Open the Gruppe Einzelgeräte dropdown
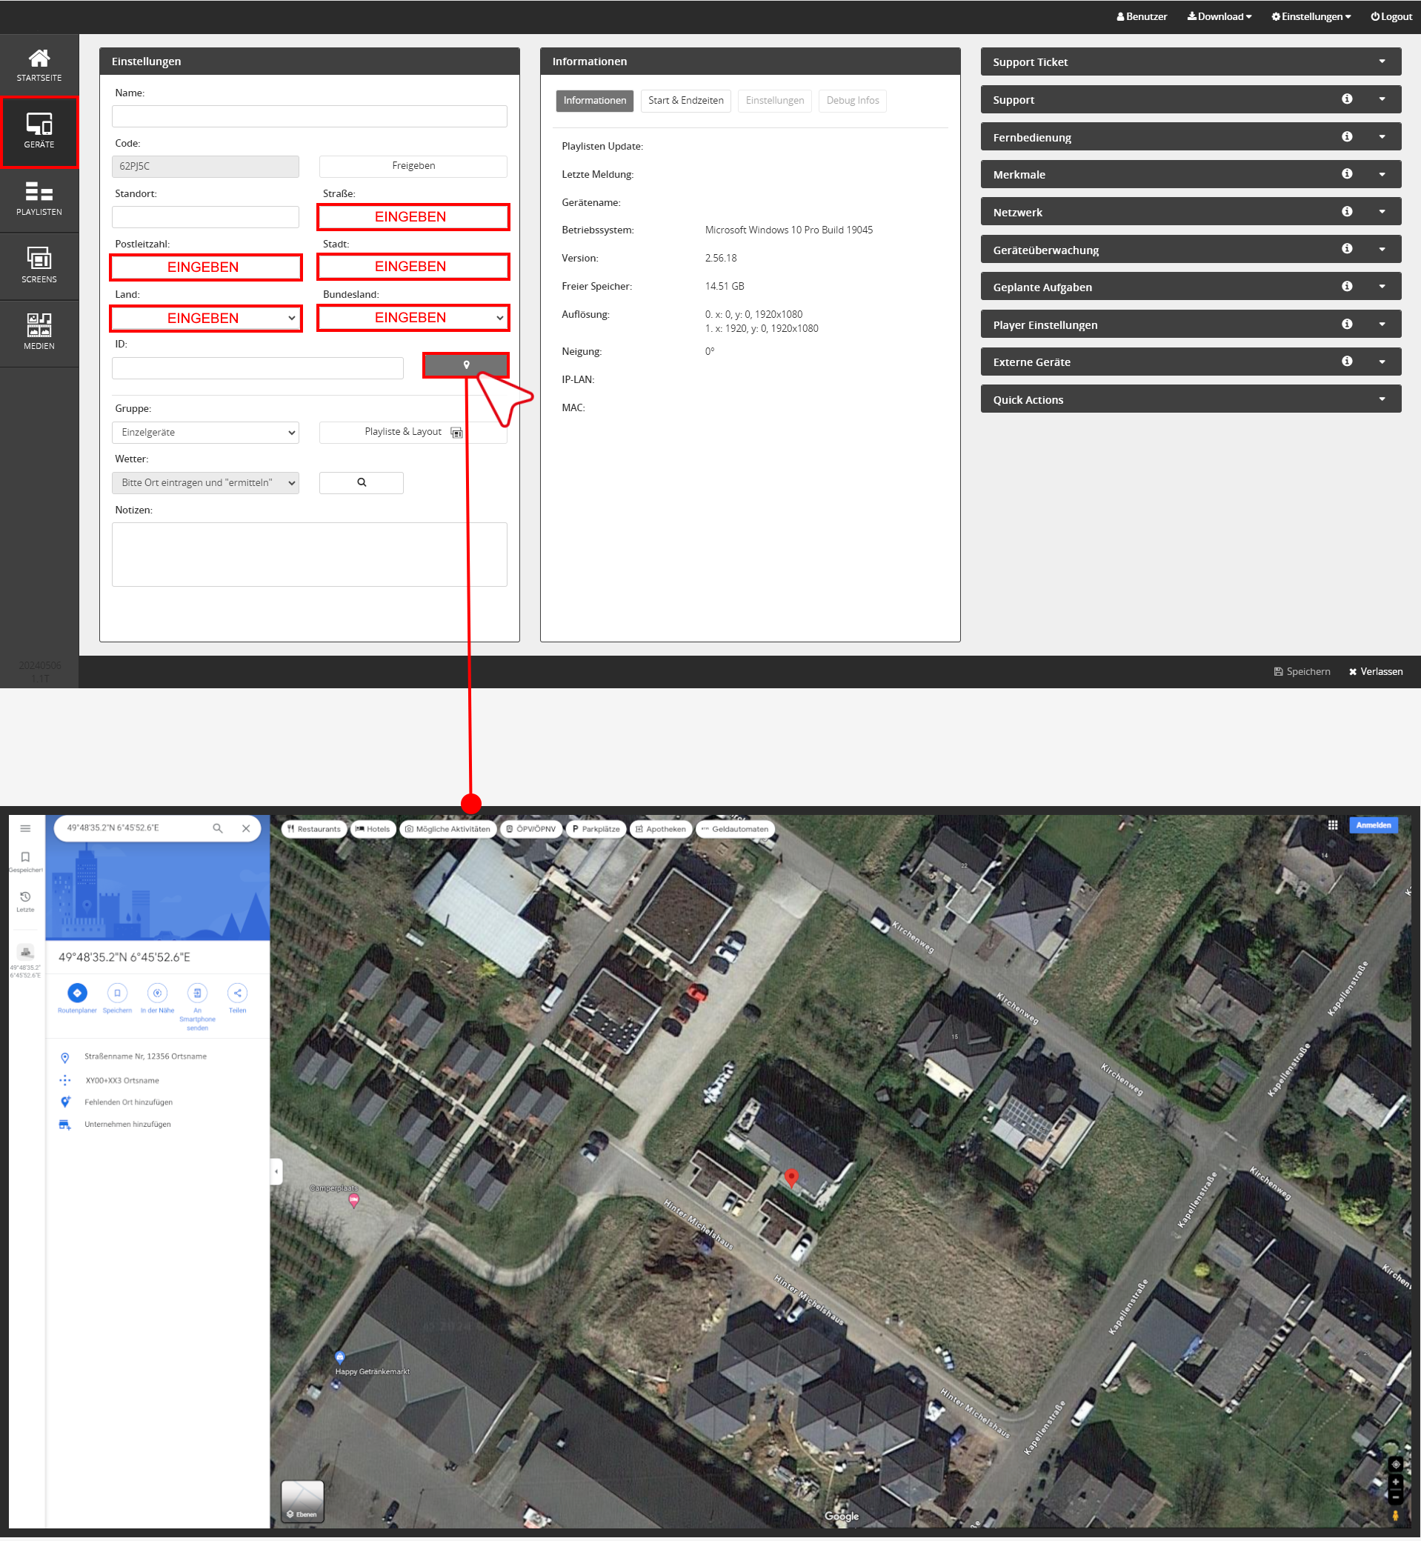 click(205, 433)
